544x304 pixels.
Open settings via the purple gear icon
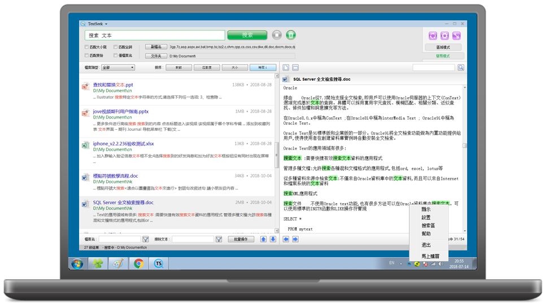[x=445, y=36]
